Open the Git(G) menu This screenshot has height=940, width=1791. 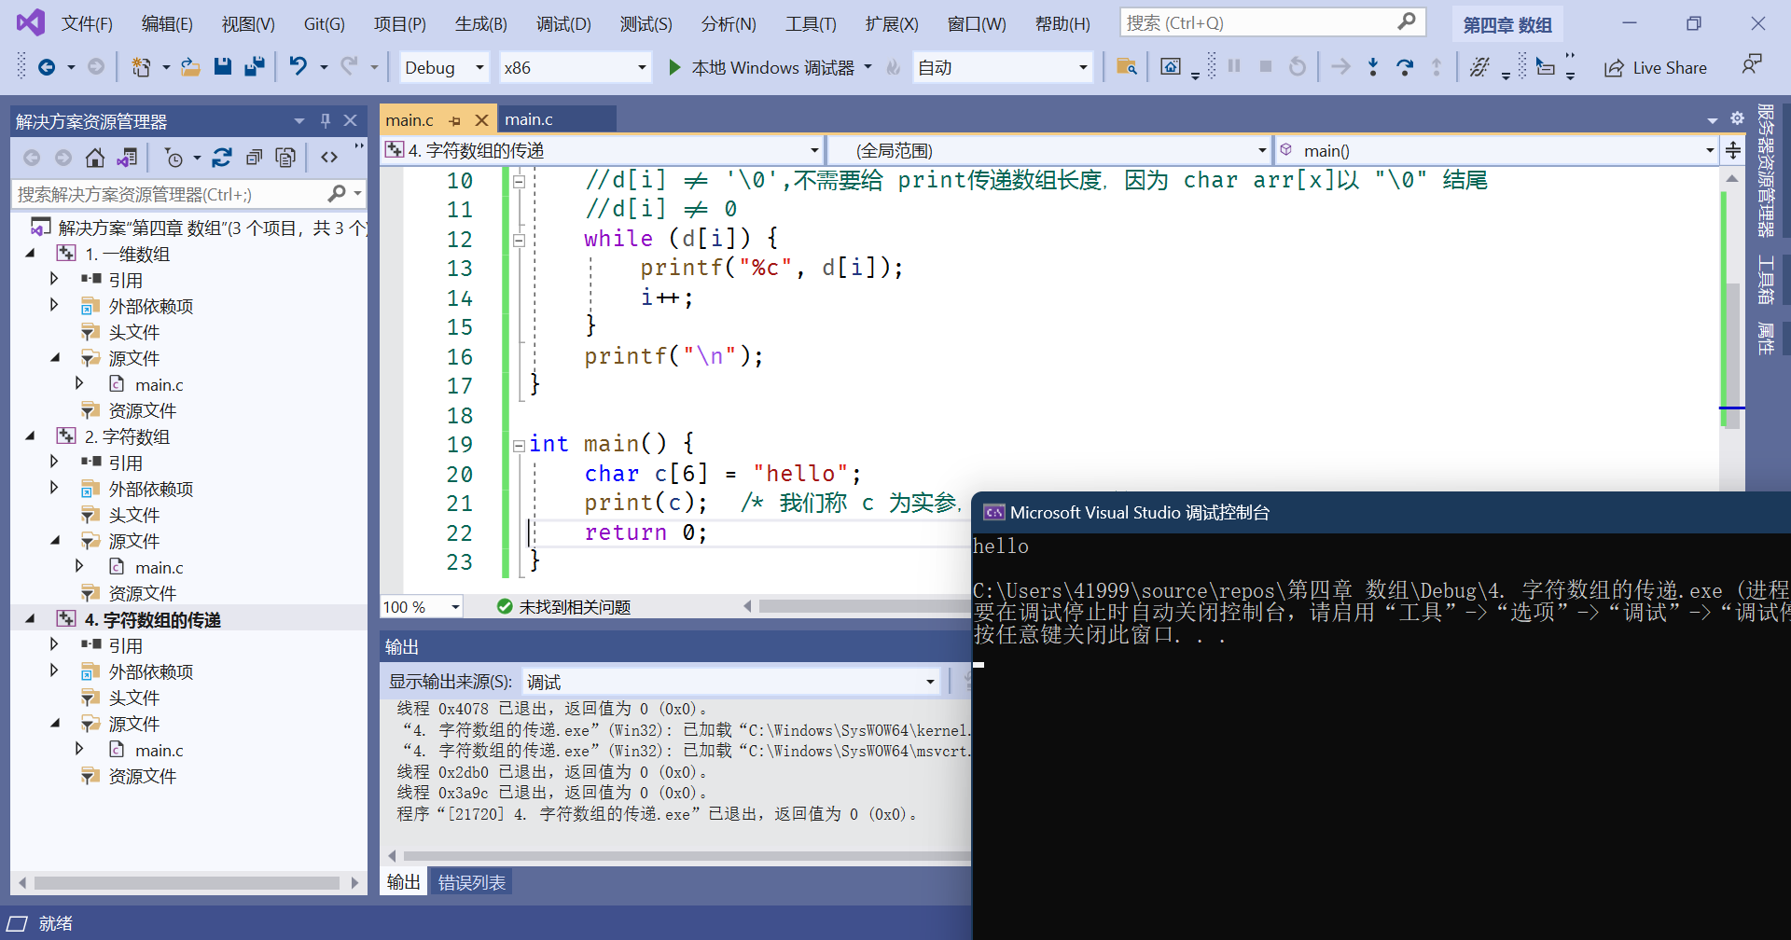(324, 23)
